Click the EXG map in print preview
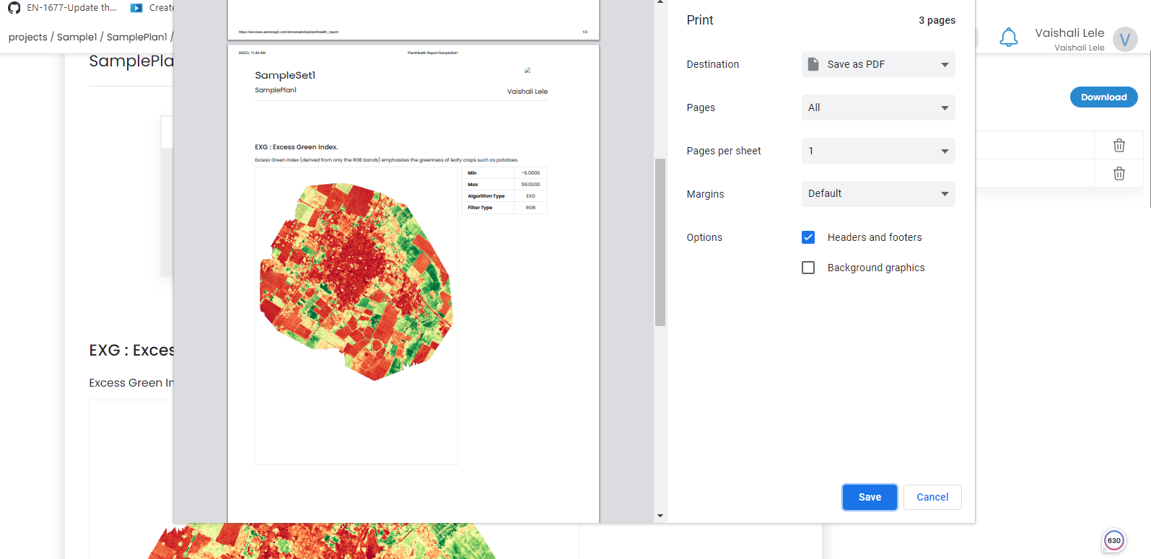The height and width of the screenshot is (559, 1151). [x=356, y=281]
